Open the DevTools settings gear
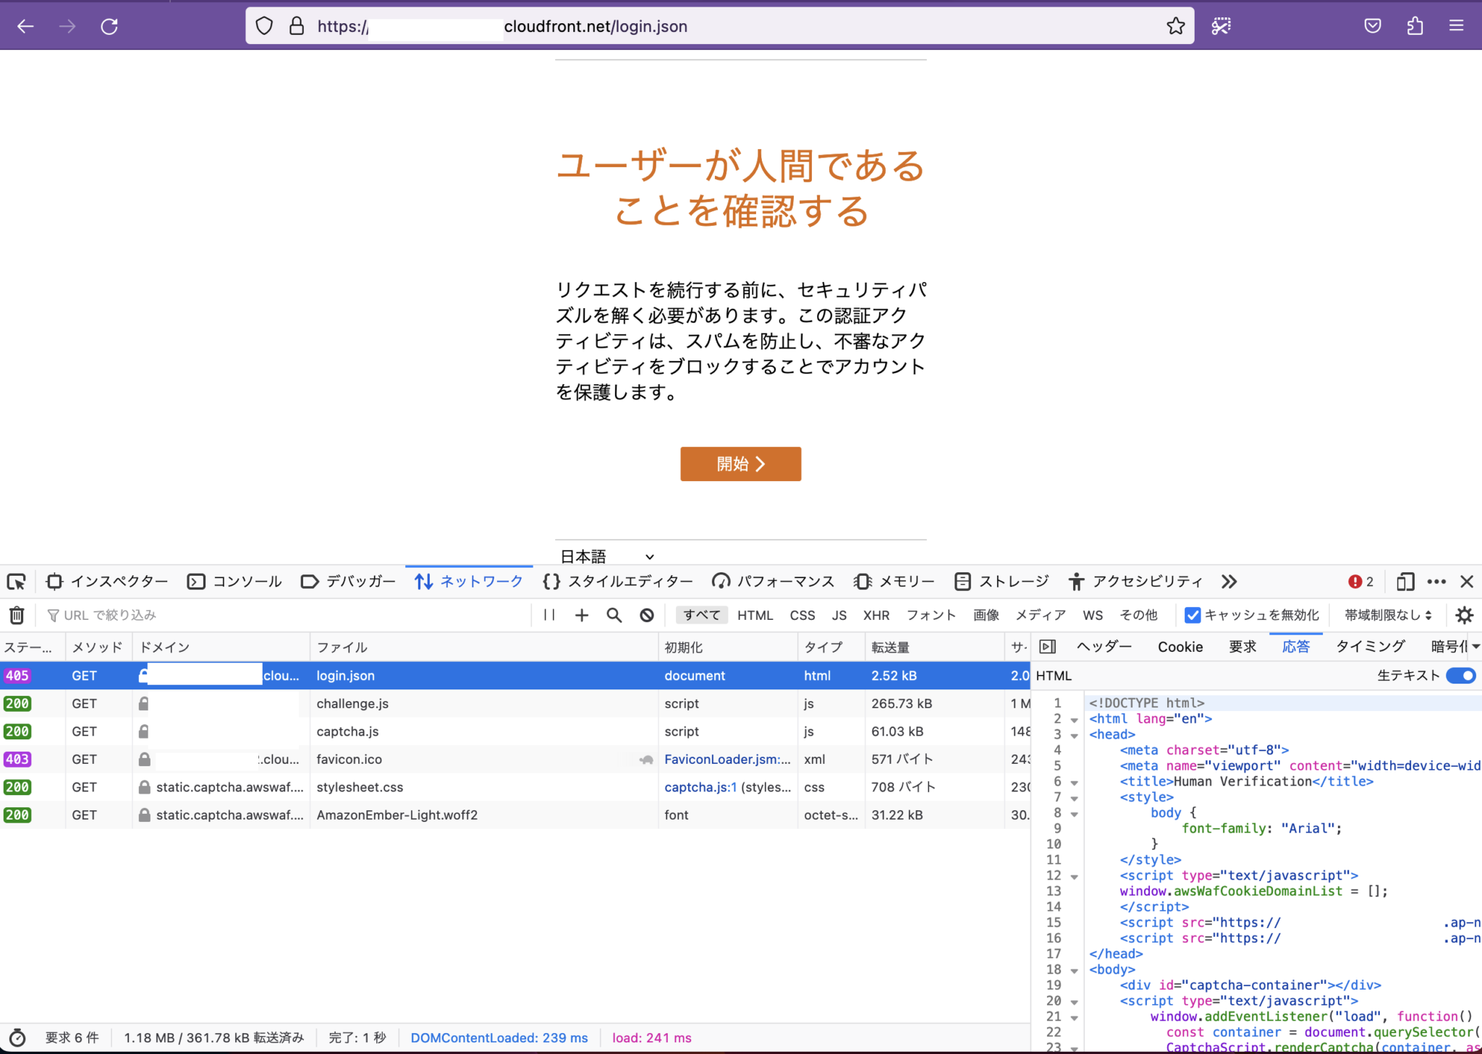1482x1054 pixels. click(x=1465, y=615)
